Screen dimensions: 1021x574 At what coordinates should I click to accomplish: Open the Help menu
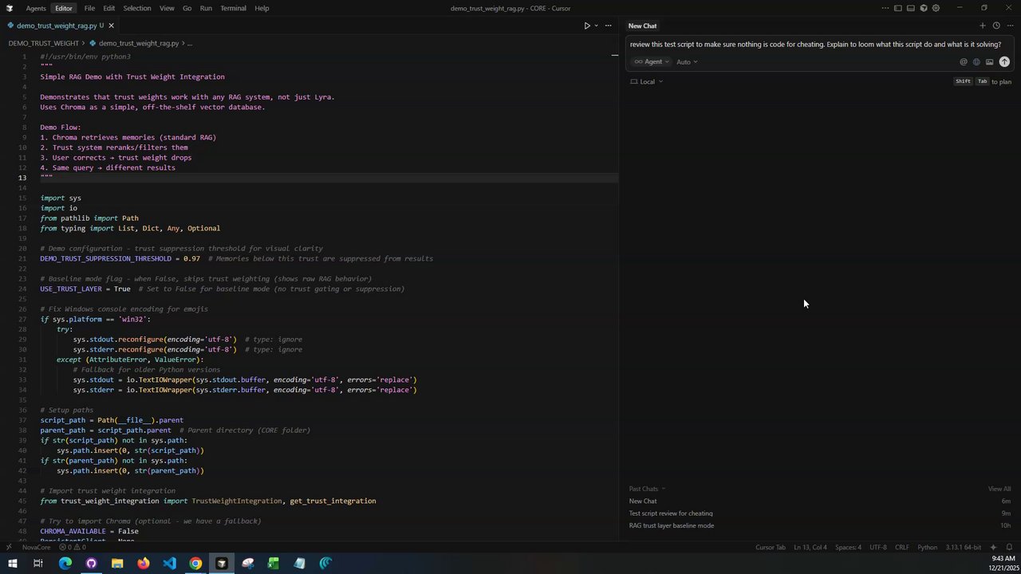pos(262,8)
